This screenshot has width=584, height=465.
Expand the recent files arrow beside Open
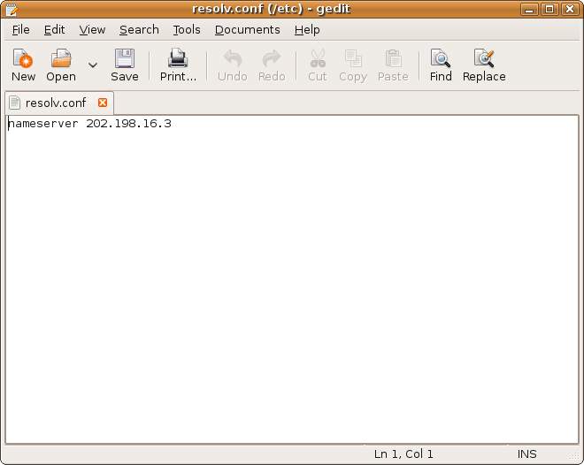(x=93, y=65)
